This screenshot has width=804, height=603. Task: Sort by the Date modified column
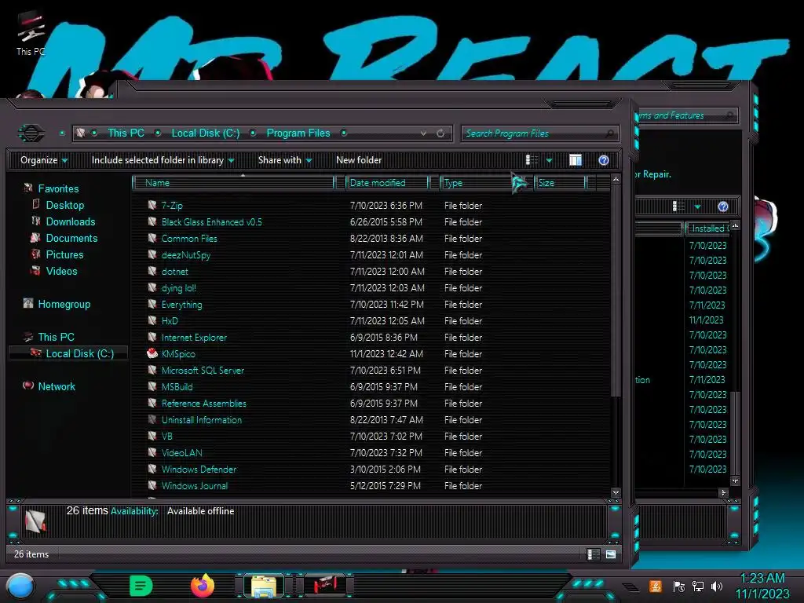coord(387,182)
